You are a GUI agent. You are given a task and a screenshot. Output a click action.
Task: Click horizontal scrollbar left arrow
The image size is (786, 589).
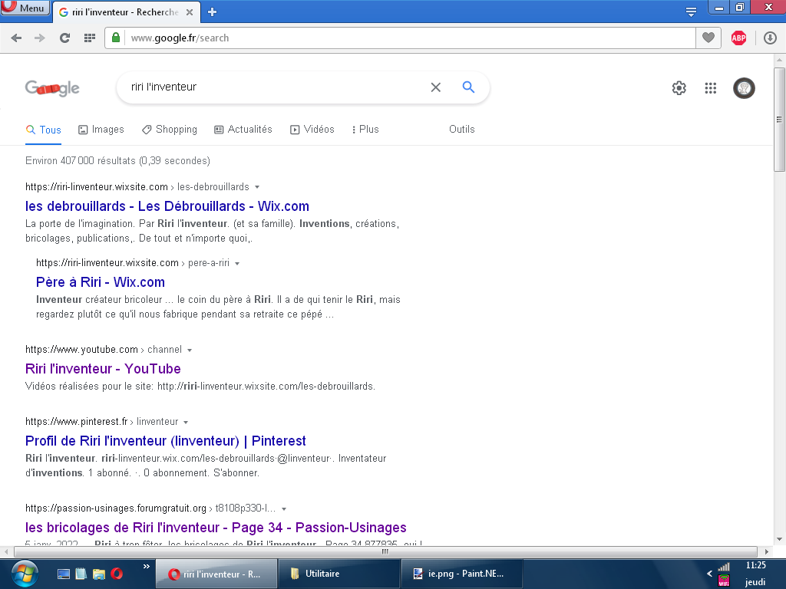tap(6, 551)
